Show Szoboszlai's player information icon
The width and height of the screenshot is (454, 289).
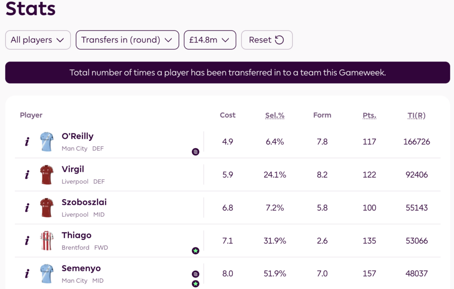(x=27, y=208)
